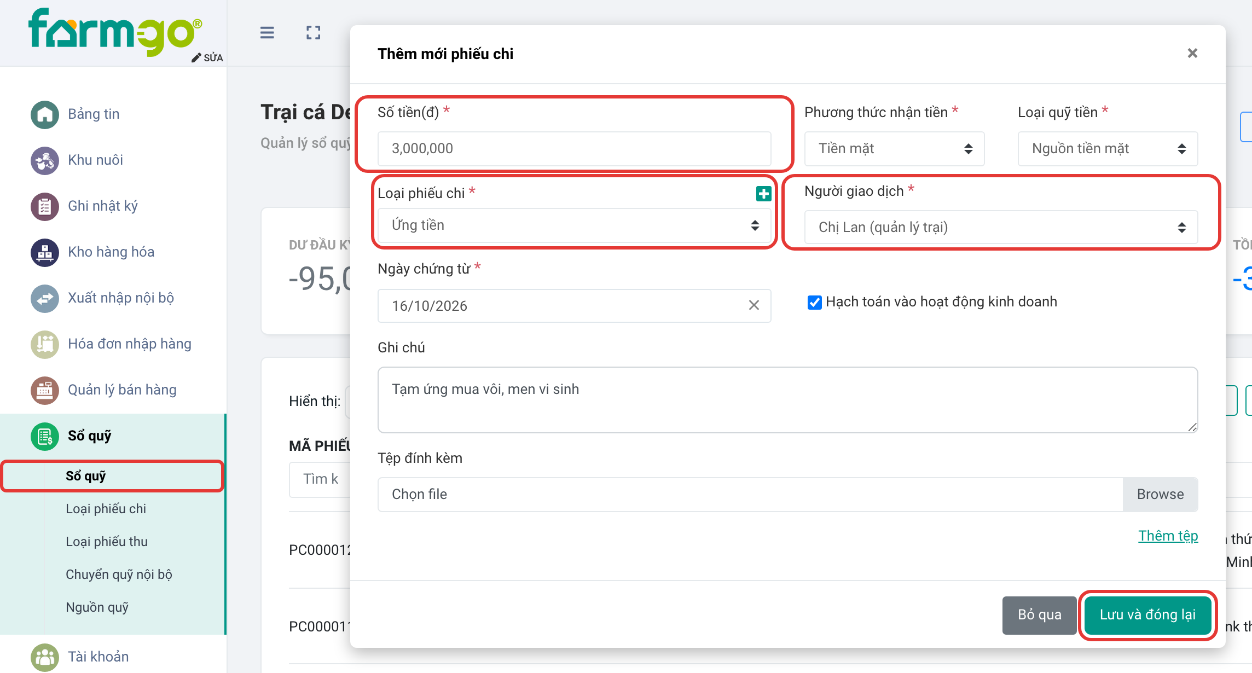Click the Hóa đơn nhập hàng icon
Viewport: 1252px width, 673px height.
(x=45, y=344)
